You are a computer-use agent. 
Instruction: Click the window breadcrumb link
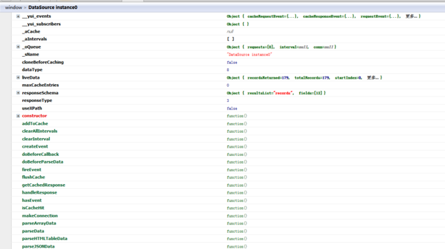click(13, 8)
